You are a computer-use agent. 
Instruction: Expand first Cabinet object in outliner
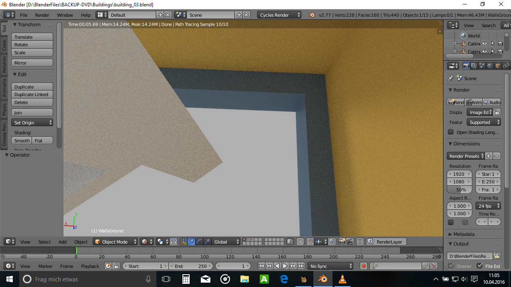click(x=455, y=44)
